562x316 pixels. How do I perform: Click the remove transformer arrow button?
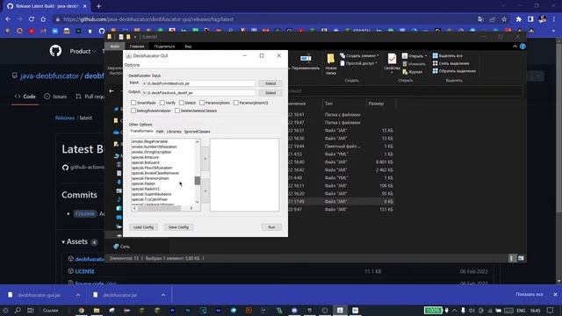(x=205, y=190)
